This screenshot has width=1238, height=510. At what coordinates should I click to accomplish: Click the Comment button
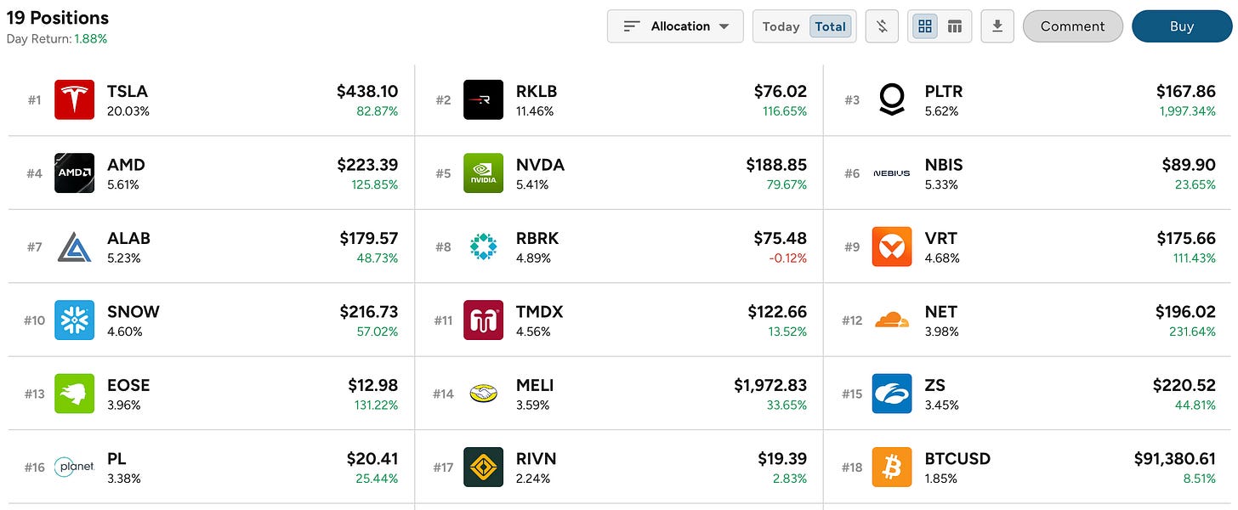(x=1073, y=26)
